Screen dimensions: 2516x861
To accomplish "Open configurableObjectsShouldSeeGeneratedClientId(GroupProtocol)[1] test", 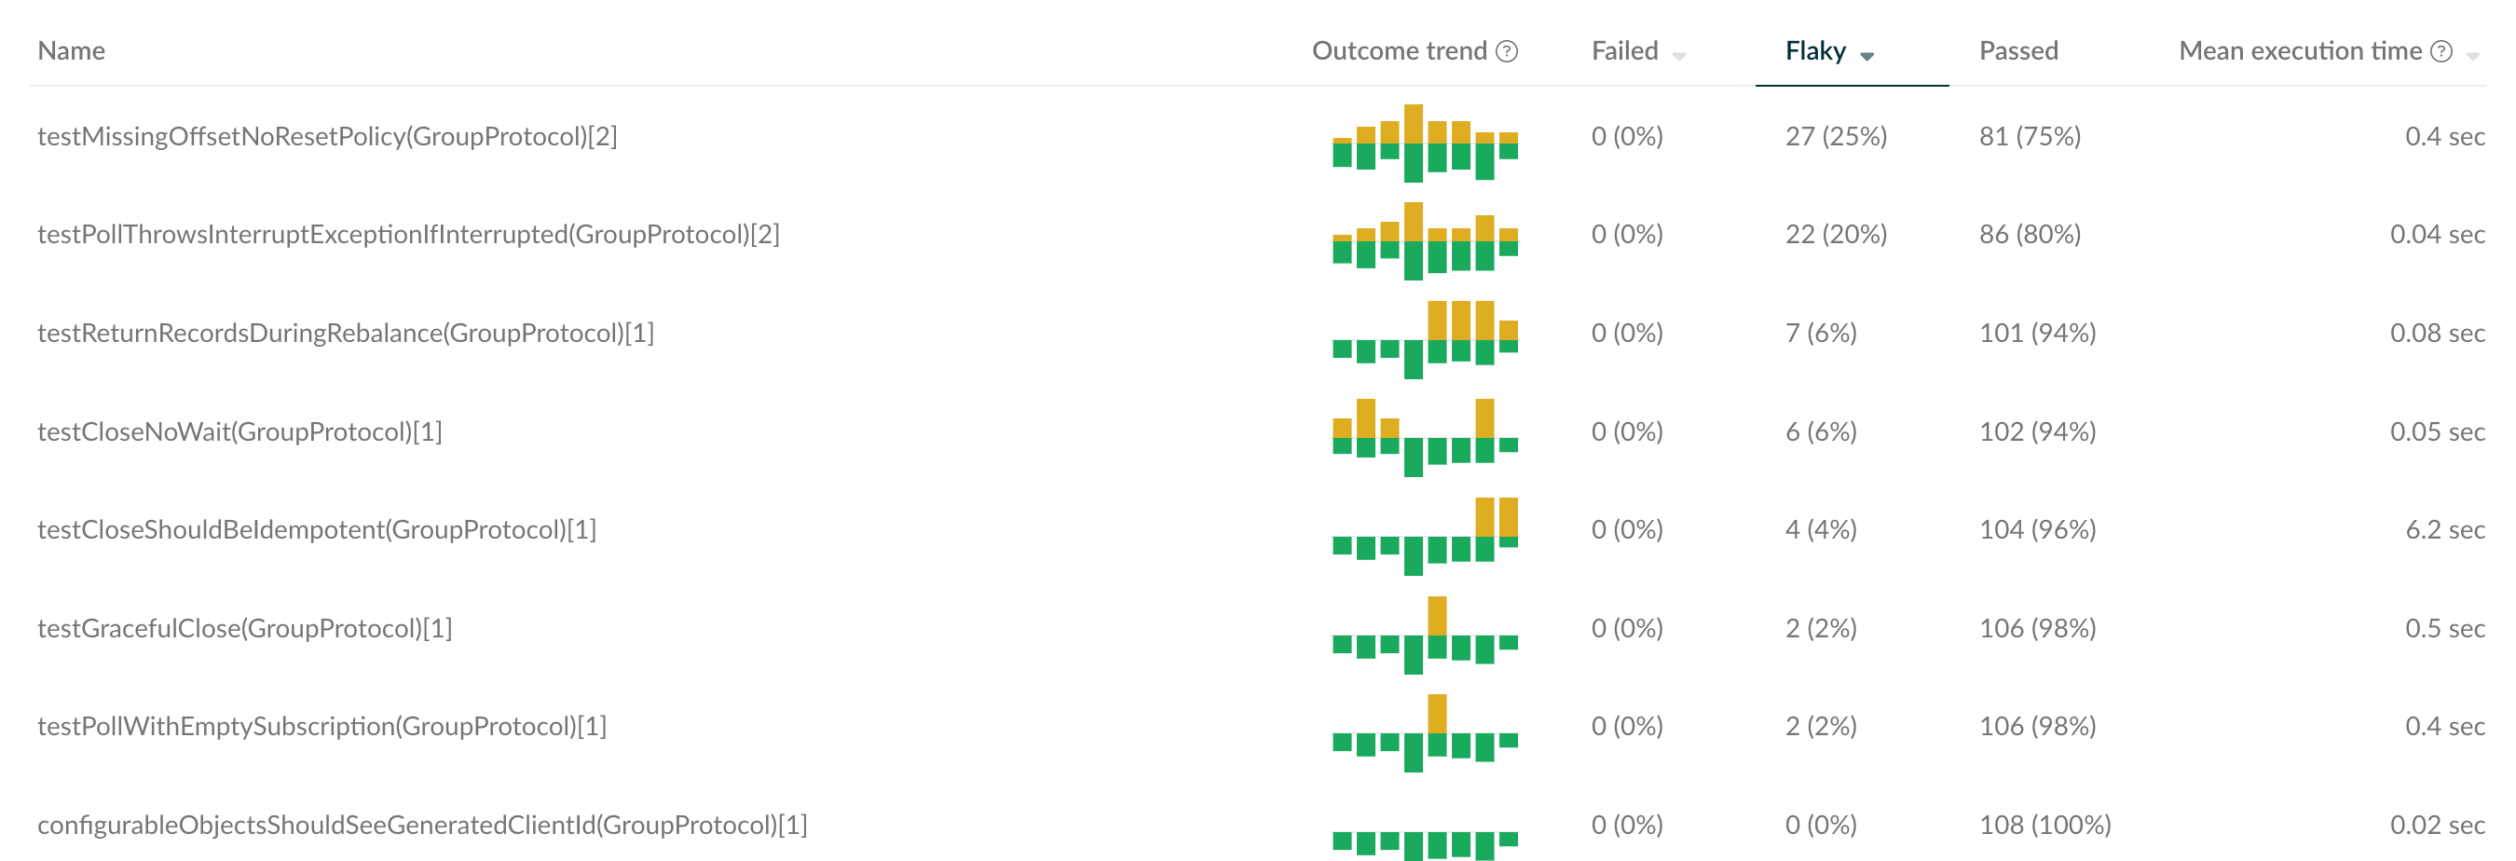I will [x=422, y=826].
